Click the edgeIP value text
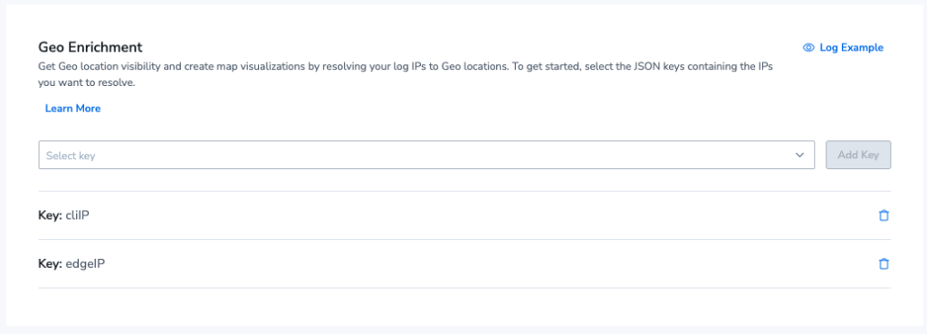 (x=85, y=264)
